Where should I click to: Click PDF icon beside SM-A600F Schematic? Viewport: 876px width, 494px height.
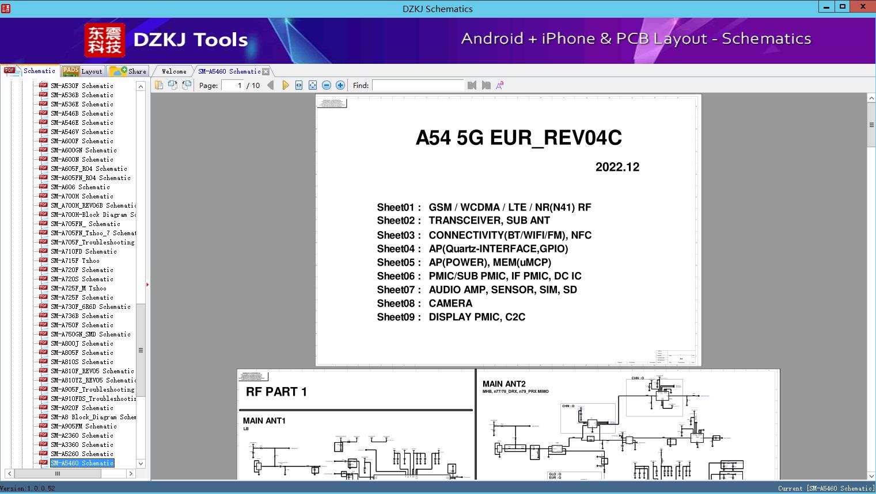[43, 140]
